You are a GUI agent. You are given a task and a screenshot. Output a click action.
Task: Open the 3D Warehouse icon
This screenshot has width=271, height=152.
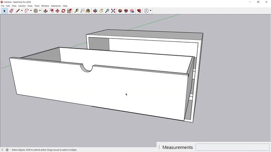click(x=120, y=11)
